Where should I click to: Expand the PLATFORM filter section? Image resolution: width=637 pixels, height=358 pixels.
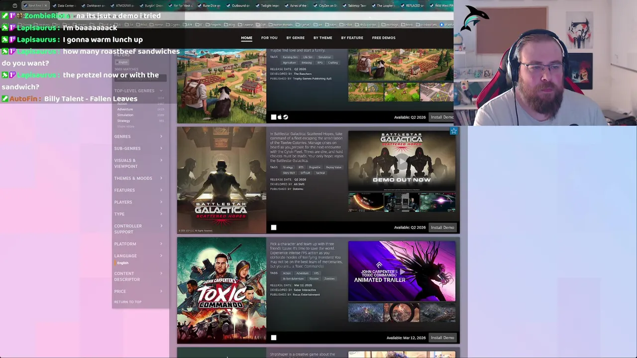[138, 244]
